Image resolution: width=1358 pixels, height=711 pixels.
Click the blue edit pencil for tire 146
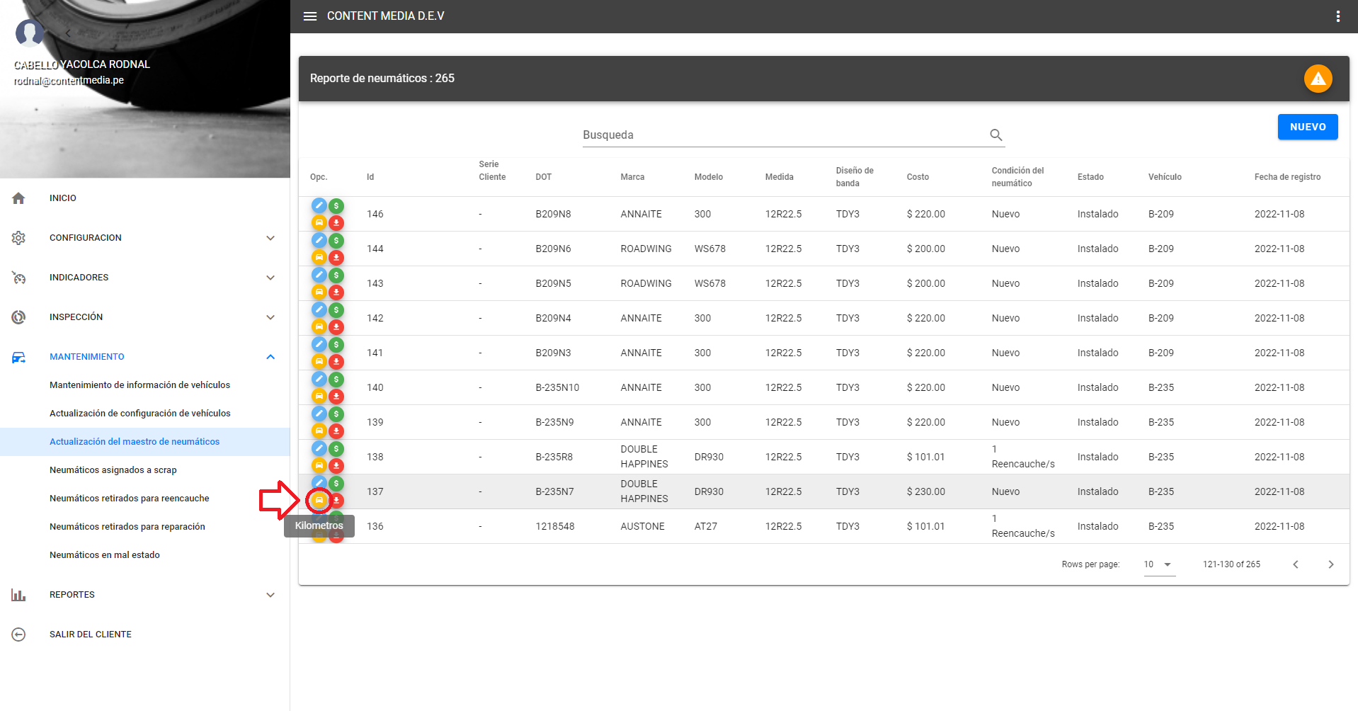point(319,205)
